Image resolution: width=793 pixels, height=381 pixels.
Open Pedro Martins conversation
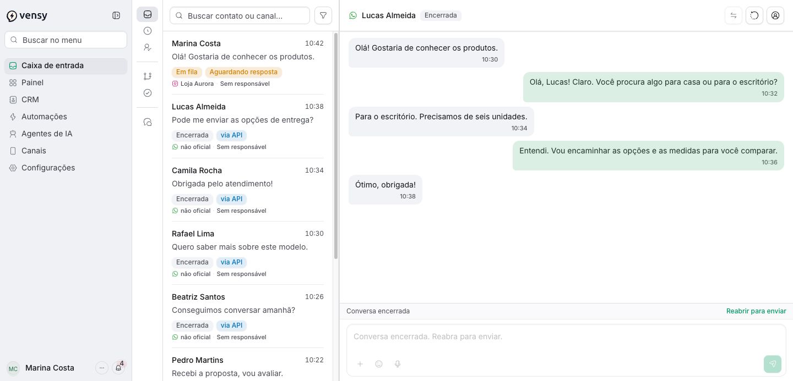[248, 366]
